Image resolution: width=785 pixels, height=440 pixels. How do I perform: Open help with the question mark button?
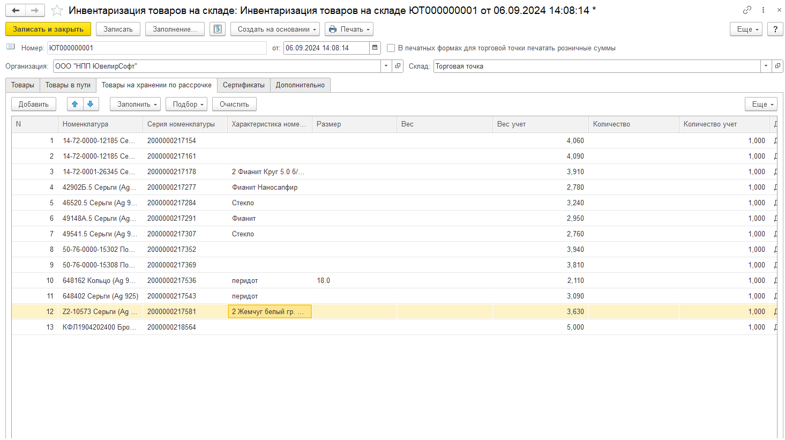(775, 29)
